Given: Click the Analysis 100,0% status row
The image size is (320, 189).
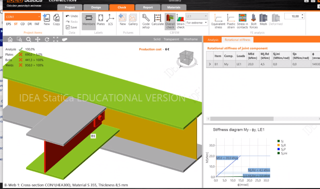Looking at the screenshot, I should (x=20, y=49).
